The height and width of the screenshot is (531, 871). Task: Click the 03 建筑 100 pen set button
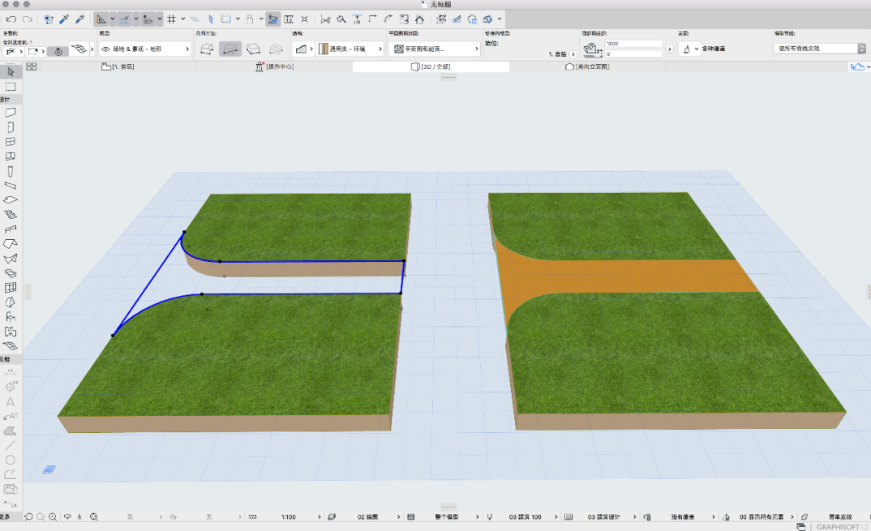525,516
